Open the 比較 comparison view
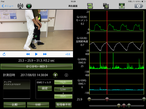 click(x=15, y=105)
